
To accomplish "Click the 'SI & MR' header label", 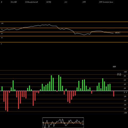I will tap(14, 2).
